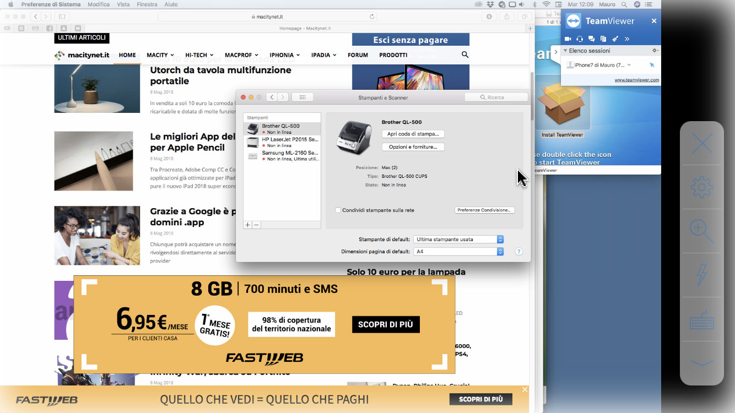The image size is (735, 413).
Task: Collapse remote toolbar with down chevron
Action: tap(702, 363)
